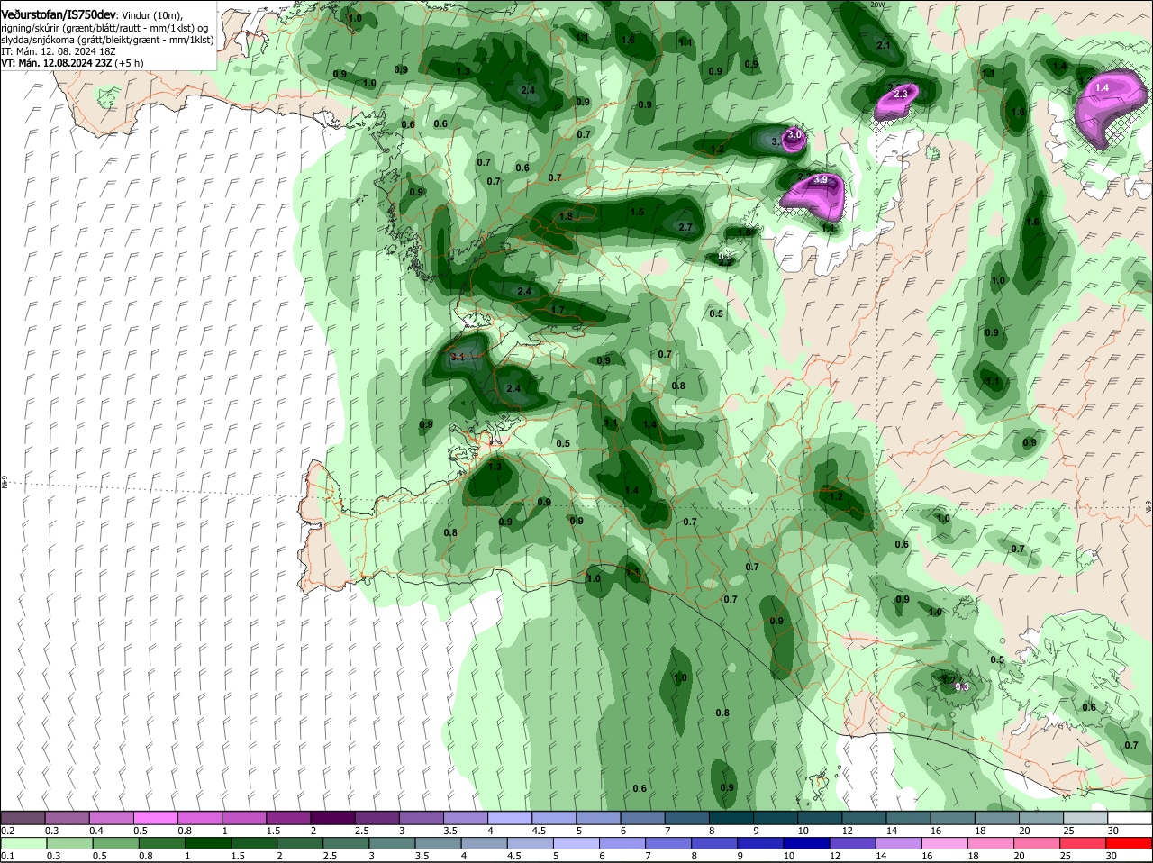Click the sleet legend swatch between 0.4 and 0.5

[113, 817]
